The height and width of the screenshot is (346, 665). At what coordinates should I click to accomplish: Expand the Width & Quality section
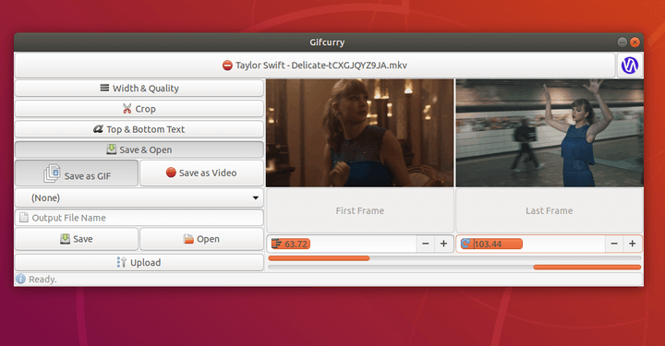[139, 88]
